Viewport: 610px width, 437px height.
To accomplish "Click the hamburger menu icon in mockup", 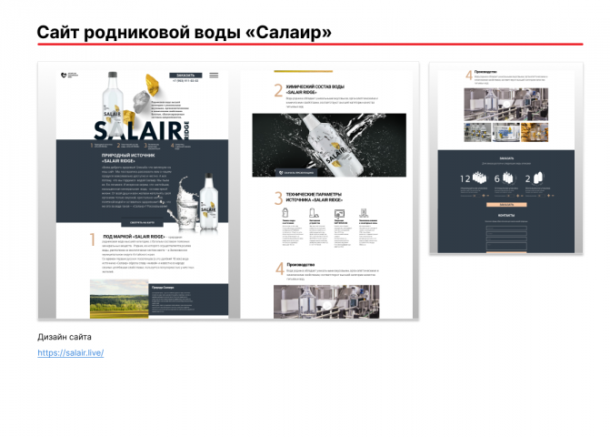I will coord(214,76).
